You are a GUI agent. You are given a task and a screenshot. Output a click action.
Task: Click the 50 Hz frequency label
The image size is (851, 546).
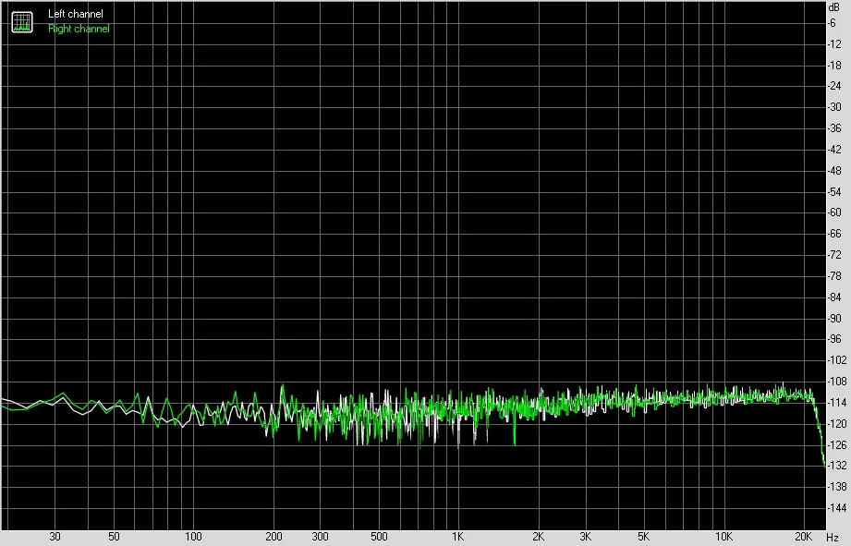click(114, 537)
